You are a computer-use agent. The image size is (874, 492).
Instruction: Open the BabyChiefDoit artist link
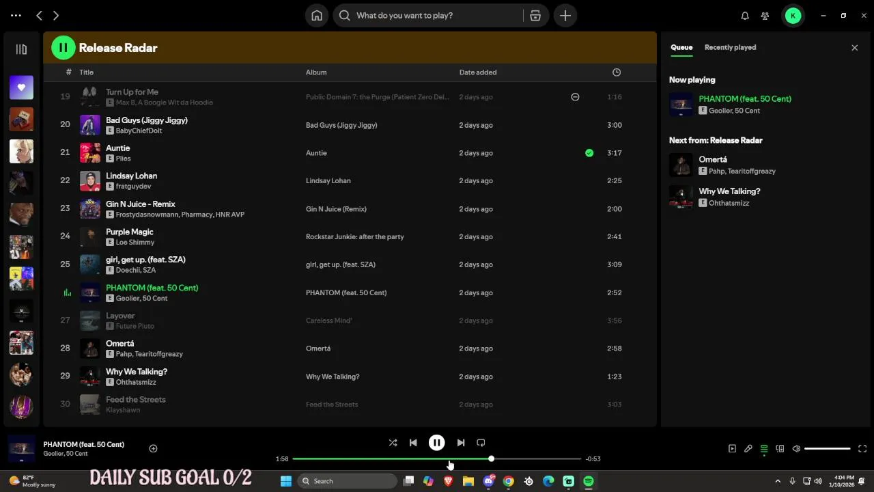point(139,131)
